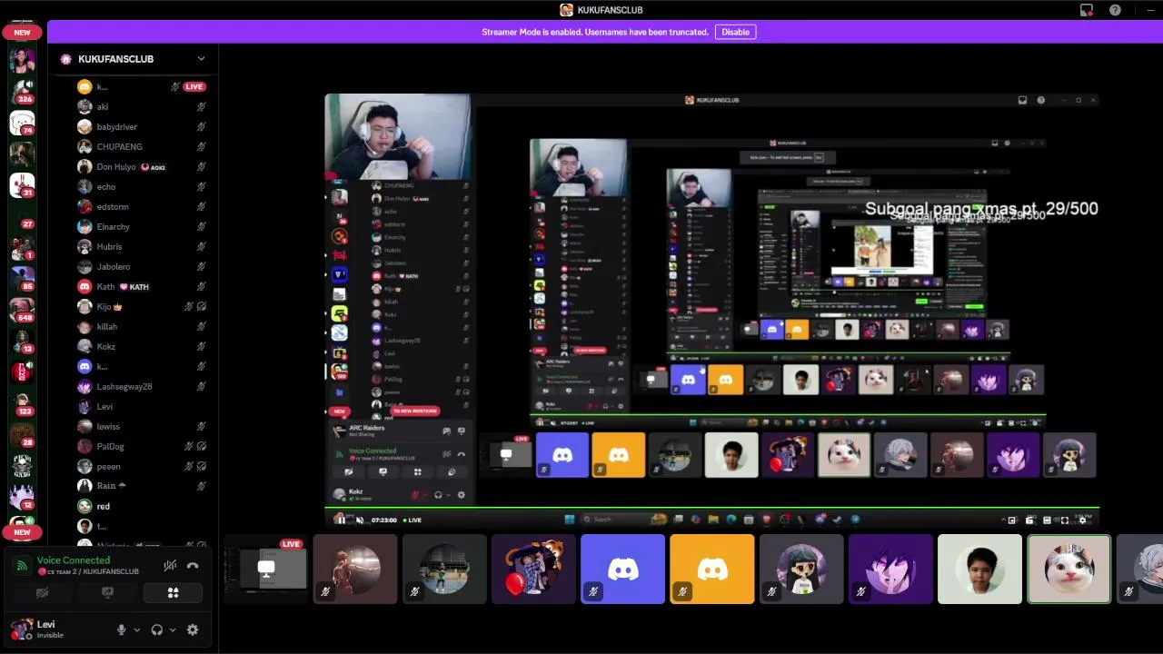Open the output device options arrow
This screenshot has height=654, width=1163.
point(173,629)
